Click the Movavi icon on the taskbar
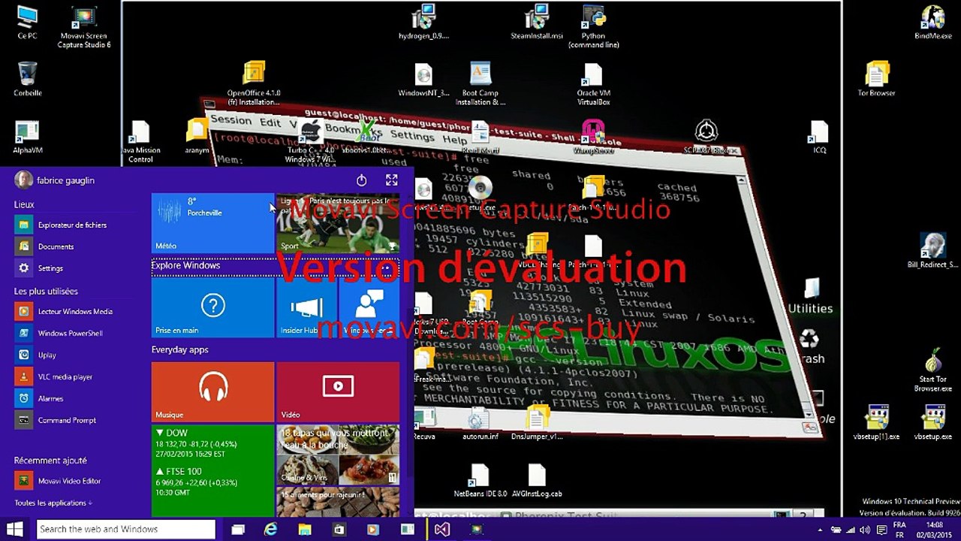The image size is (961, 541). (x=476, y=529)
